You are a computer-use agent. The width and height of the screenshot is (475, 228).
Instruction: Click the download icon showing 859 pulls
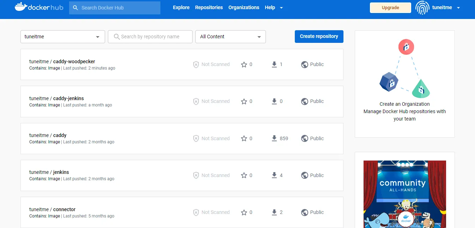[274, 138]
